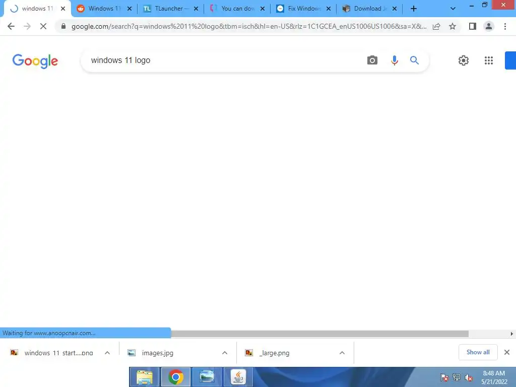Click the muted volume tray icon
The width and height of the screenshot is (516, 387).
click(x=469, y=377)
